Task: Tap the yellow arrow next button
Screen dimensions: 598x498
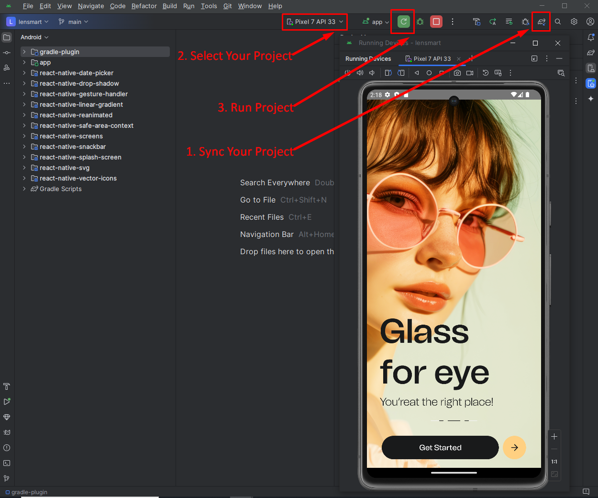Action: coord(514,447)
